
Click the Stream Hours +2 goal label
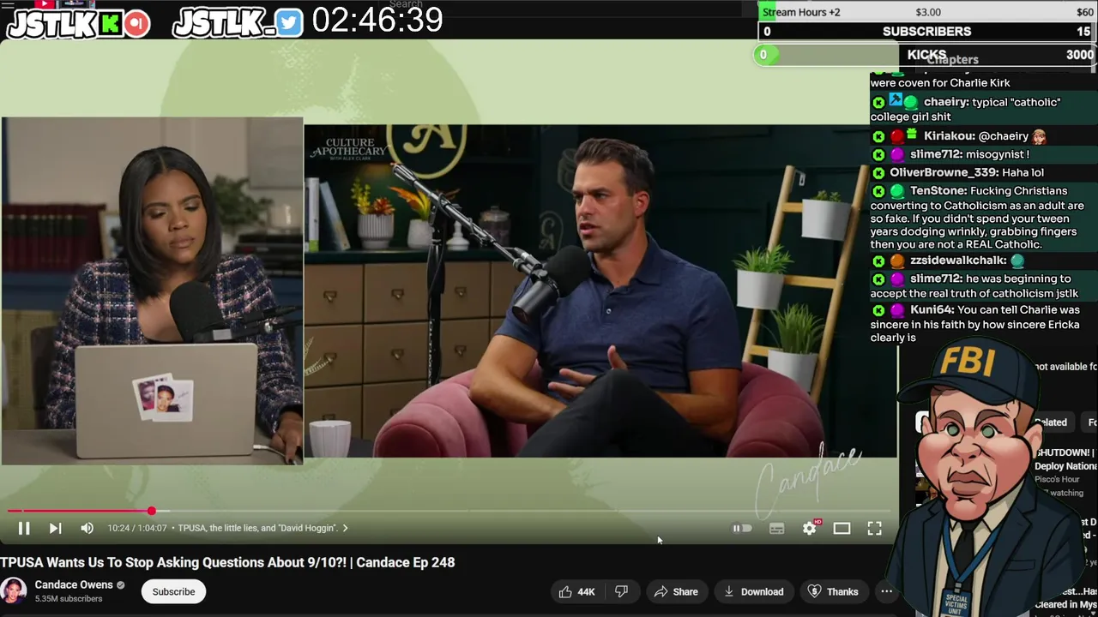(801, 12)
